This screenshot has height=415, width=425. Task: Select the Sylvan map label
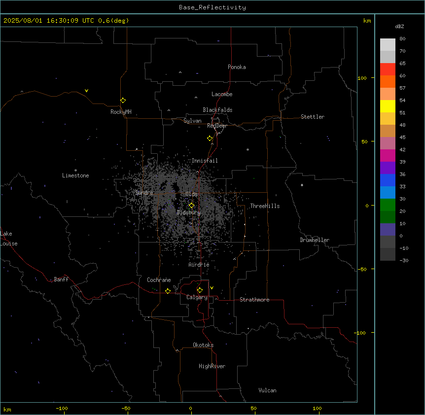pyautogui.click(x=192, y=121)
